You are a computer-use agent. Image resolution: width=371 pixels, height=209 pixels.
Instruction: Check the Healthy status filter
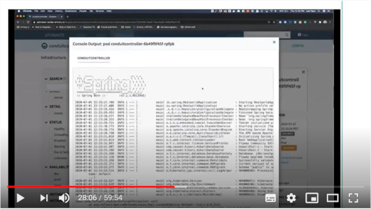pos(51,129)
